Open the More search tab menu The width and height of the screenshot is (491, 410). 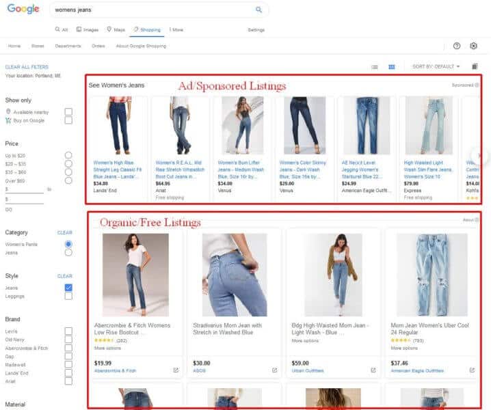(x=176, y=30)
